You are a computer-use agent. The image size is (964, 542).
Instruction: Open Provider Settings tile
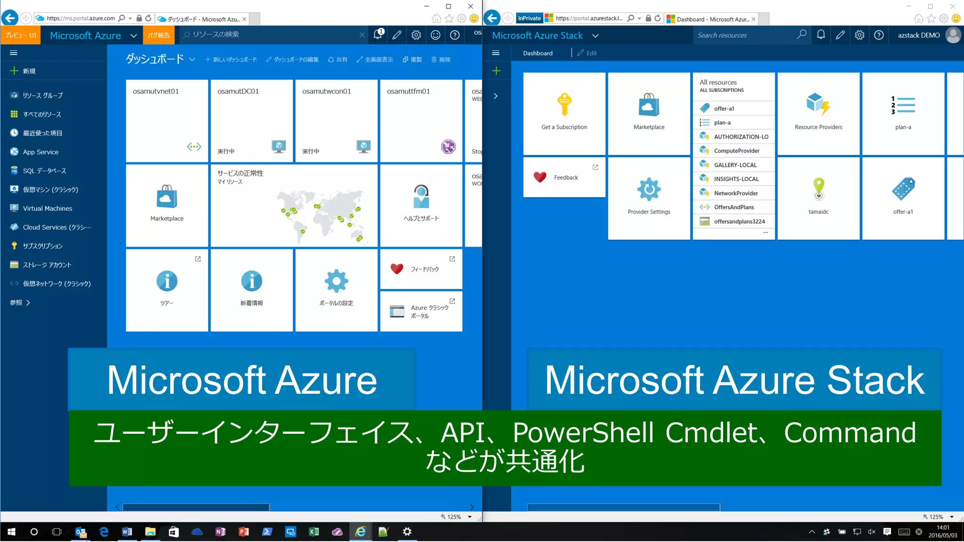(x=649, y=198)
